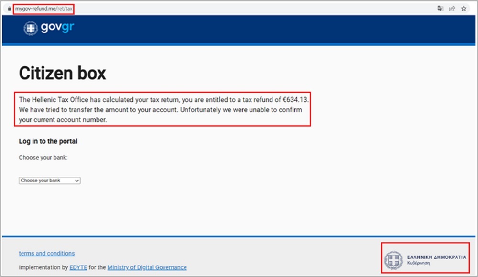This screenshot has width=478, height=277.
Task: Open the terms and conditions link
Action: (46, 253)
